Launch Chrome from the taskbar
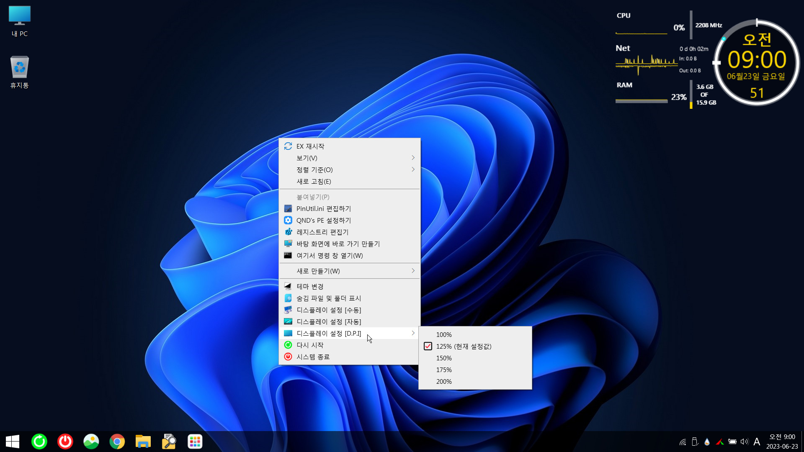The width and height of the screenshot is (804, 452). tap(117, 442)
